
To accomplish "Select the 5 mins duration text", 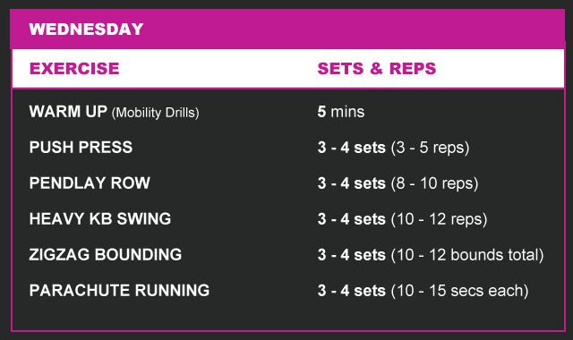I will (340, 111).
